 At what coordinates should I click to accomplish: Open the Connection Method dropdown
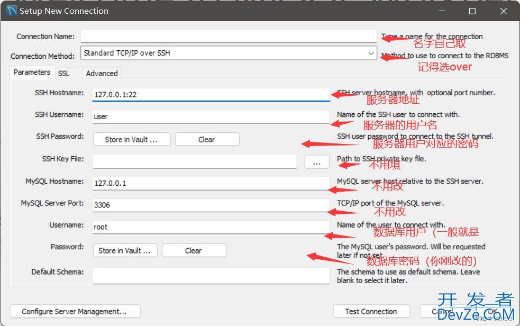(229, 53)
